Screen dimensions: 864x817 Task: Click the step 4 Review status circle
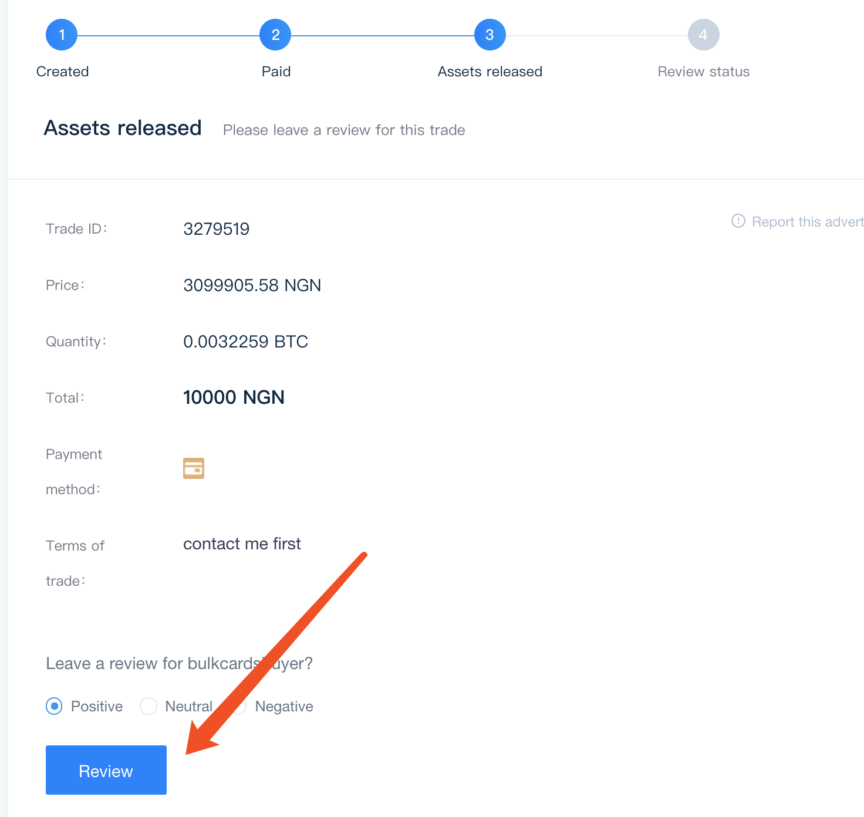[x=703, y=35]
